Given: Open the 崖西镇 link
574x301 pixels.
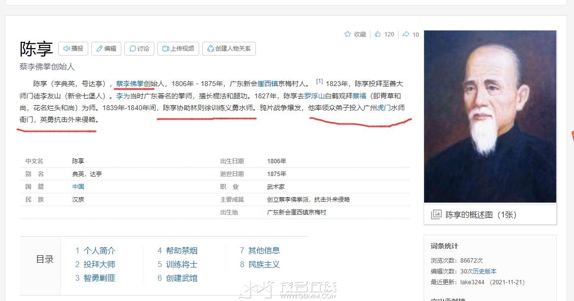Looking at the screenshot, I should pos(268,84).
